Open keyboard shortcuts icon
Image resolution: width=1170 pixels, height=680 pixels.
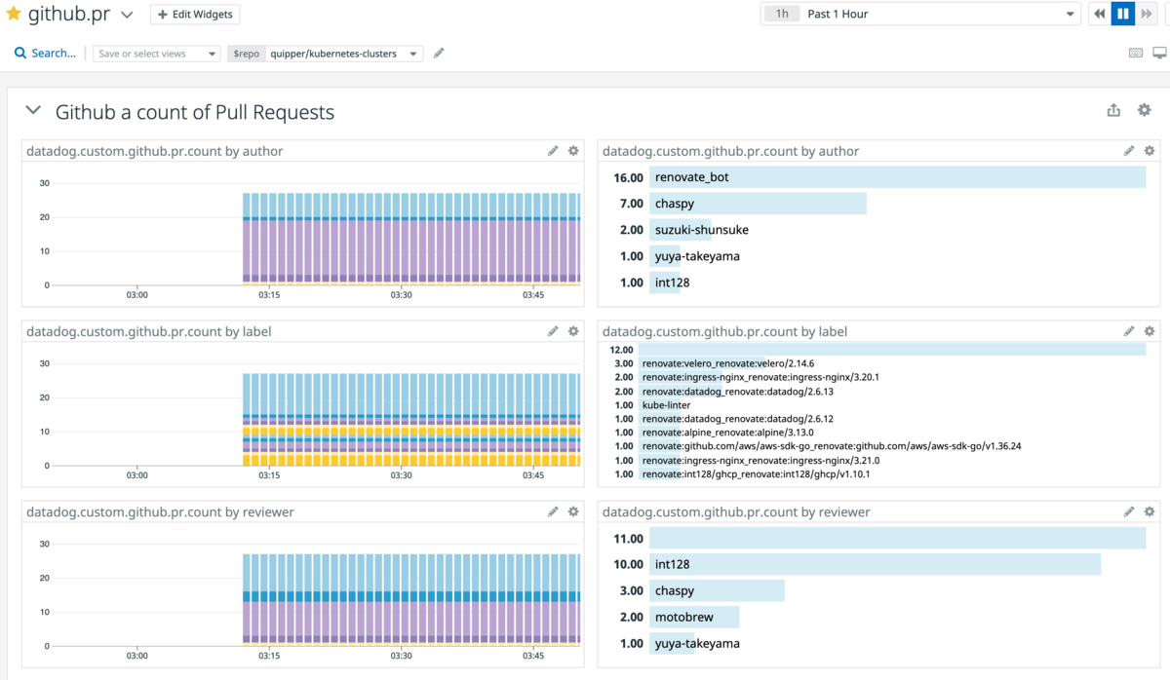click(x=1136, y=54)
